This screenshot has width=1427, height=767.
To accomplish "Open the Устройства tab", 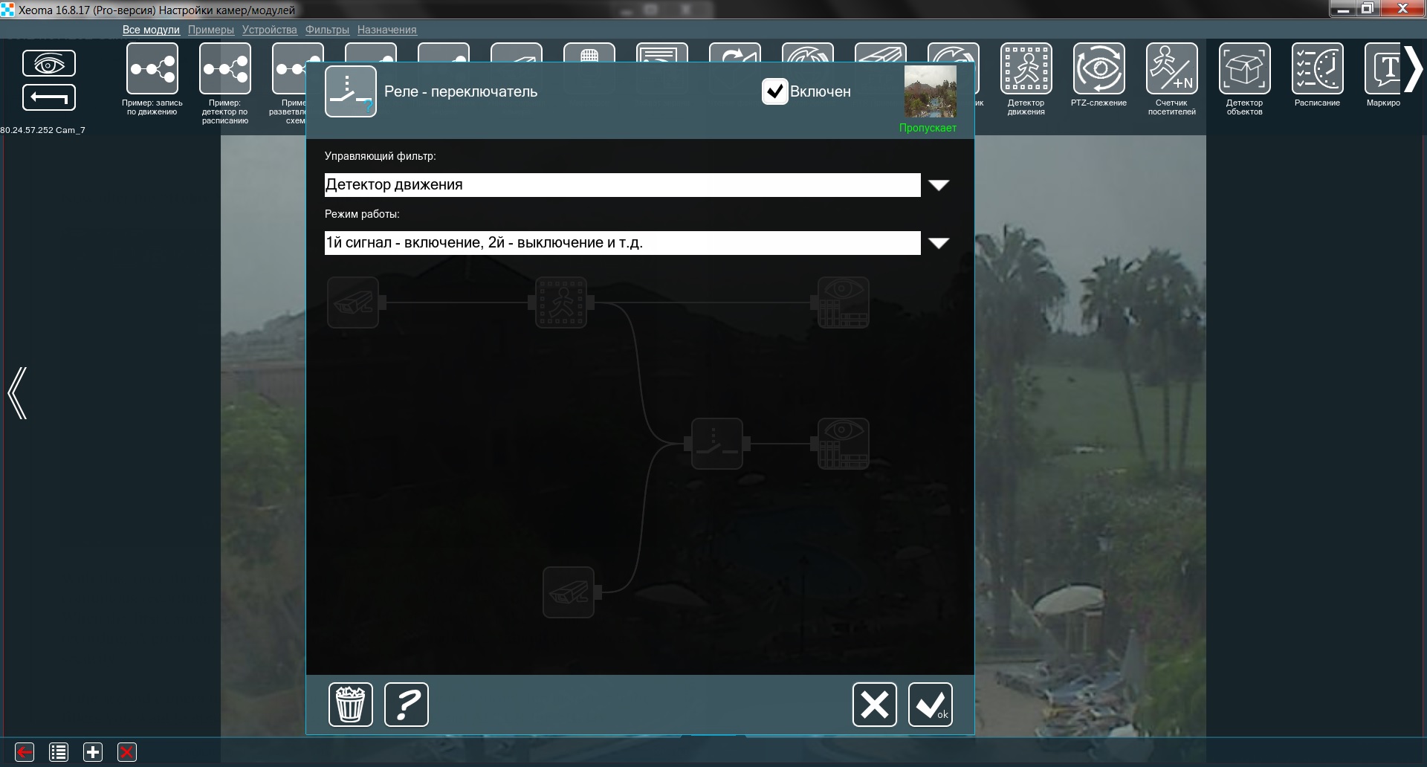I will tap(269, 30).
